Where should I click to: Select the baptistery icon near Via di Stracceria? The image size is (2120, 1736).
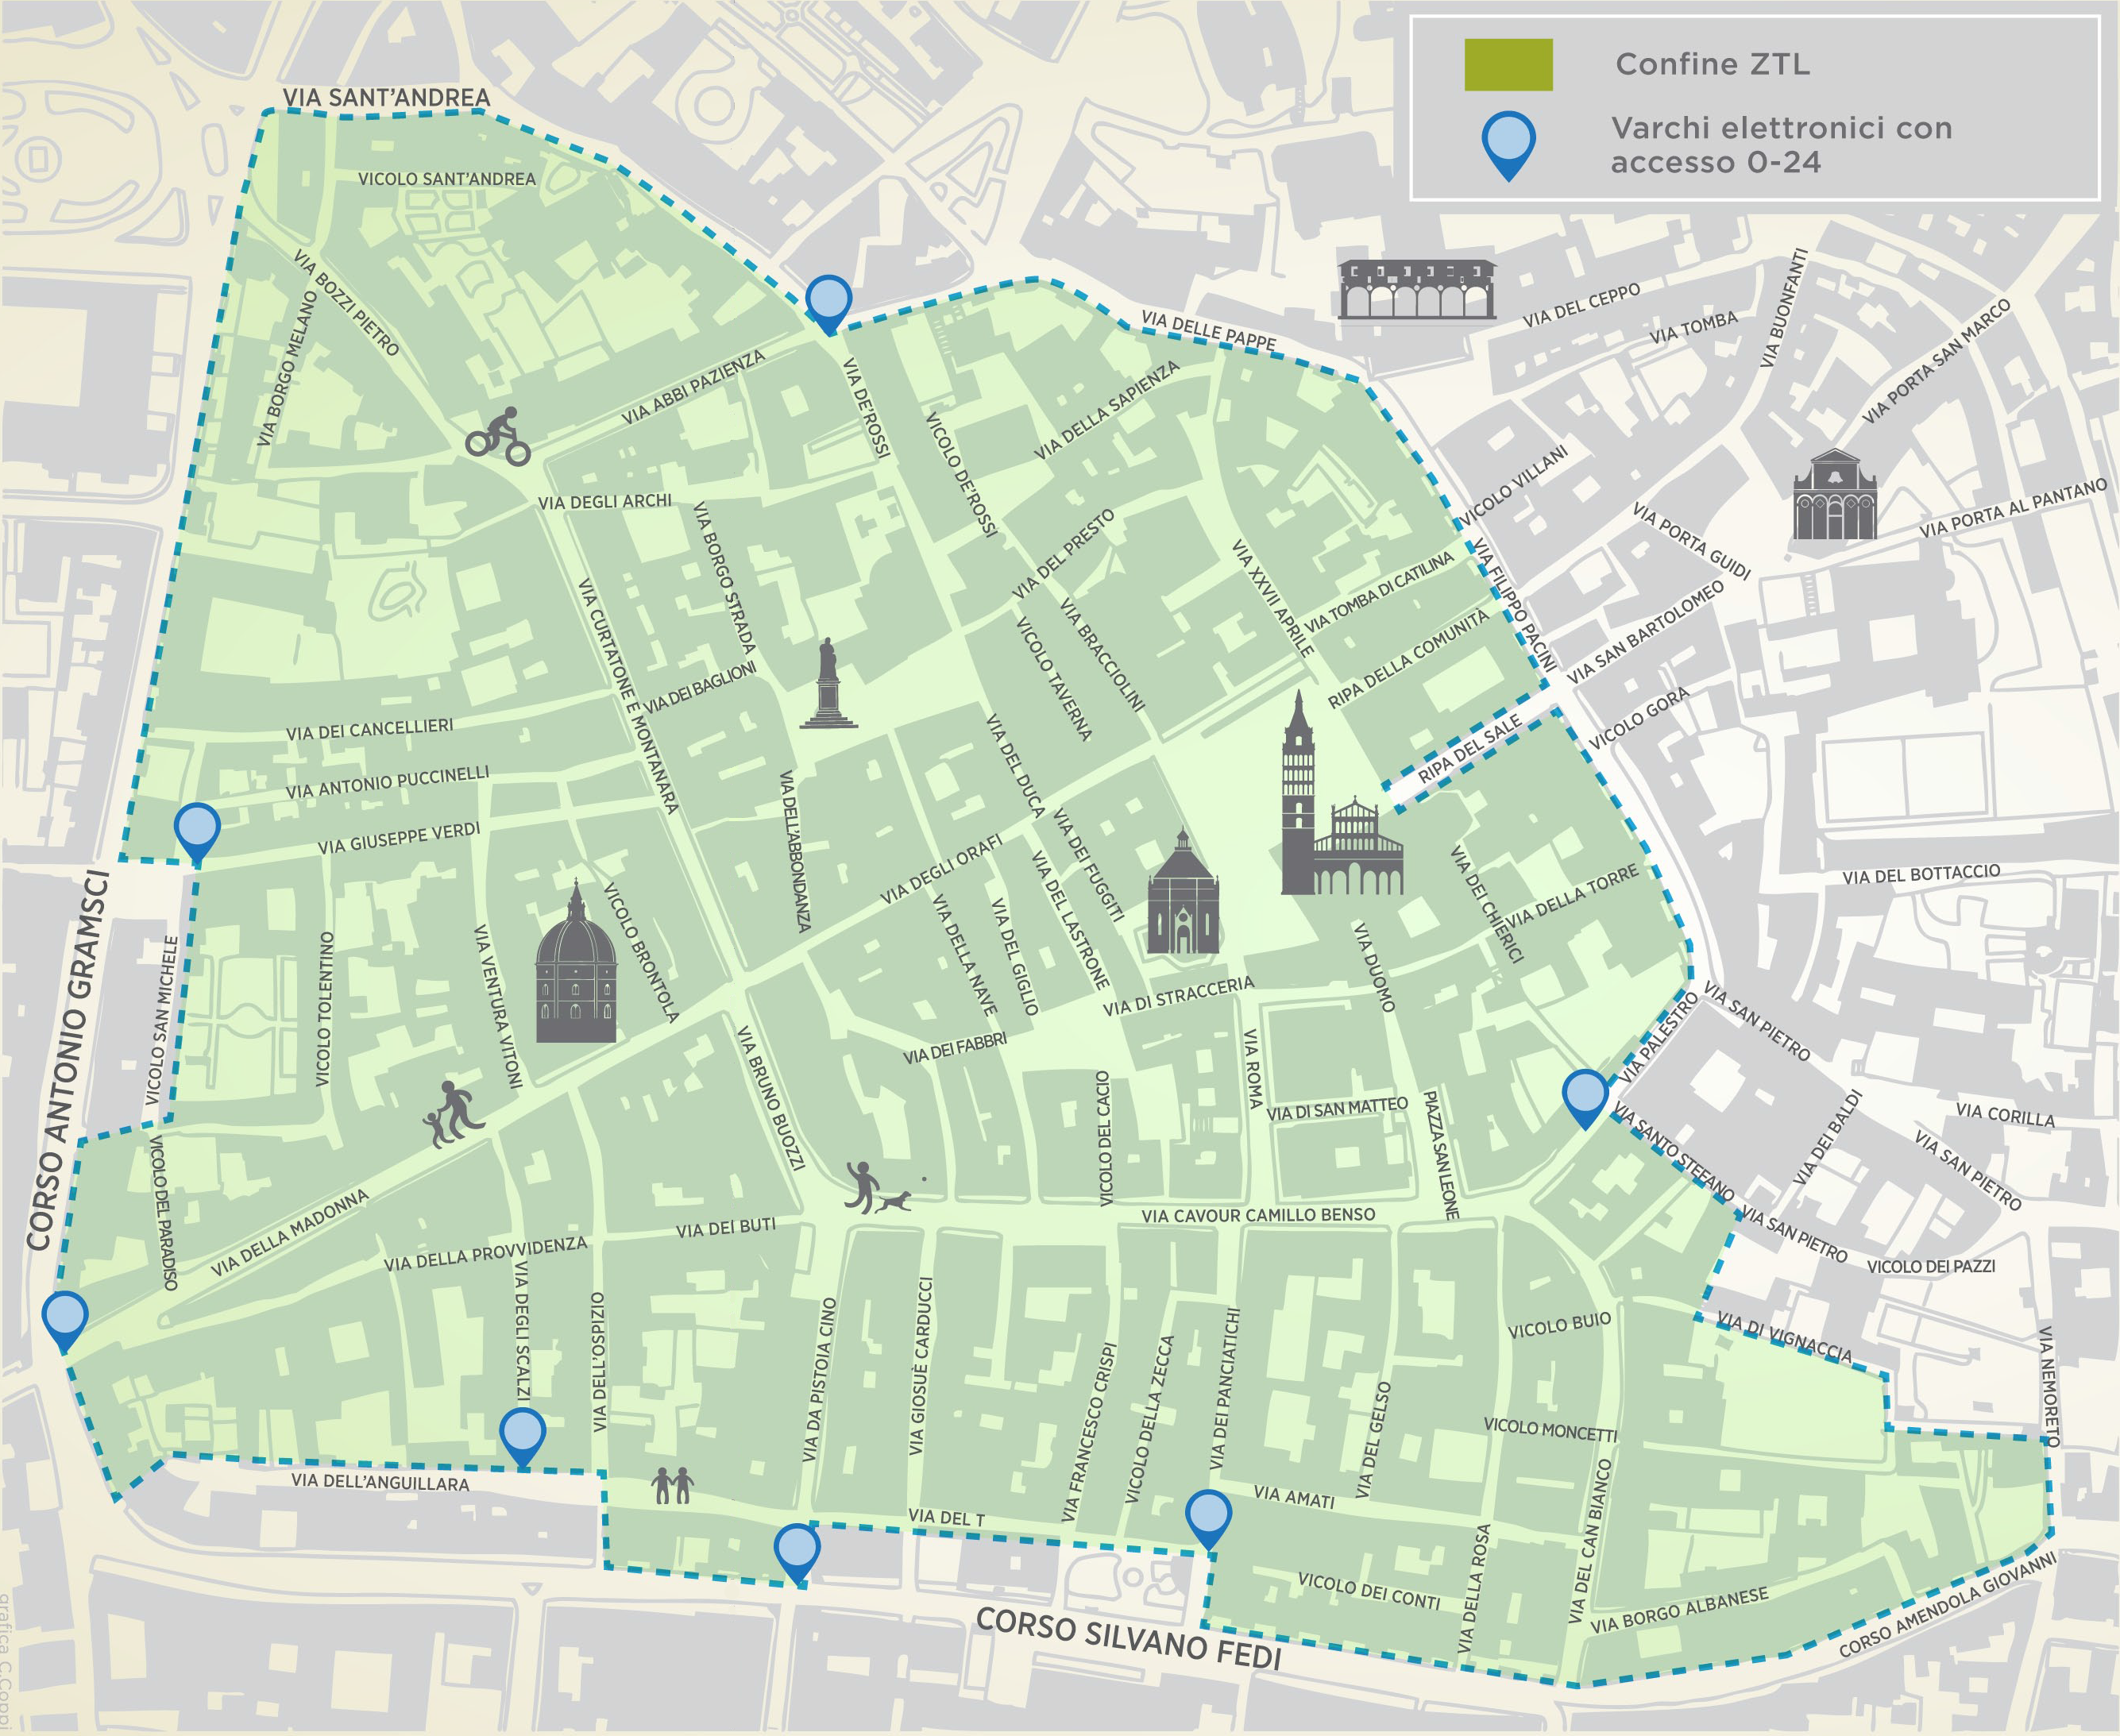click(x=1183, y=890)
